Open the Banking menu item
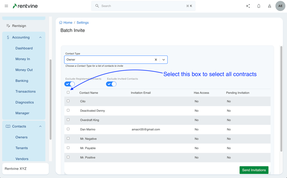Image resolution: width=287 pixels, height=178 pixels. [x=22, y=80]
